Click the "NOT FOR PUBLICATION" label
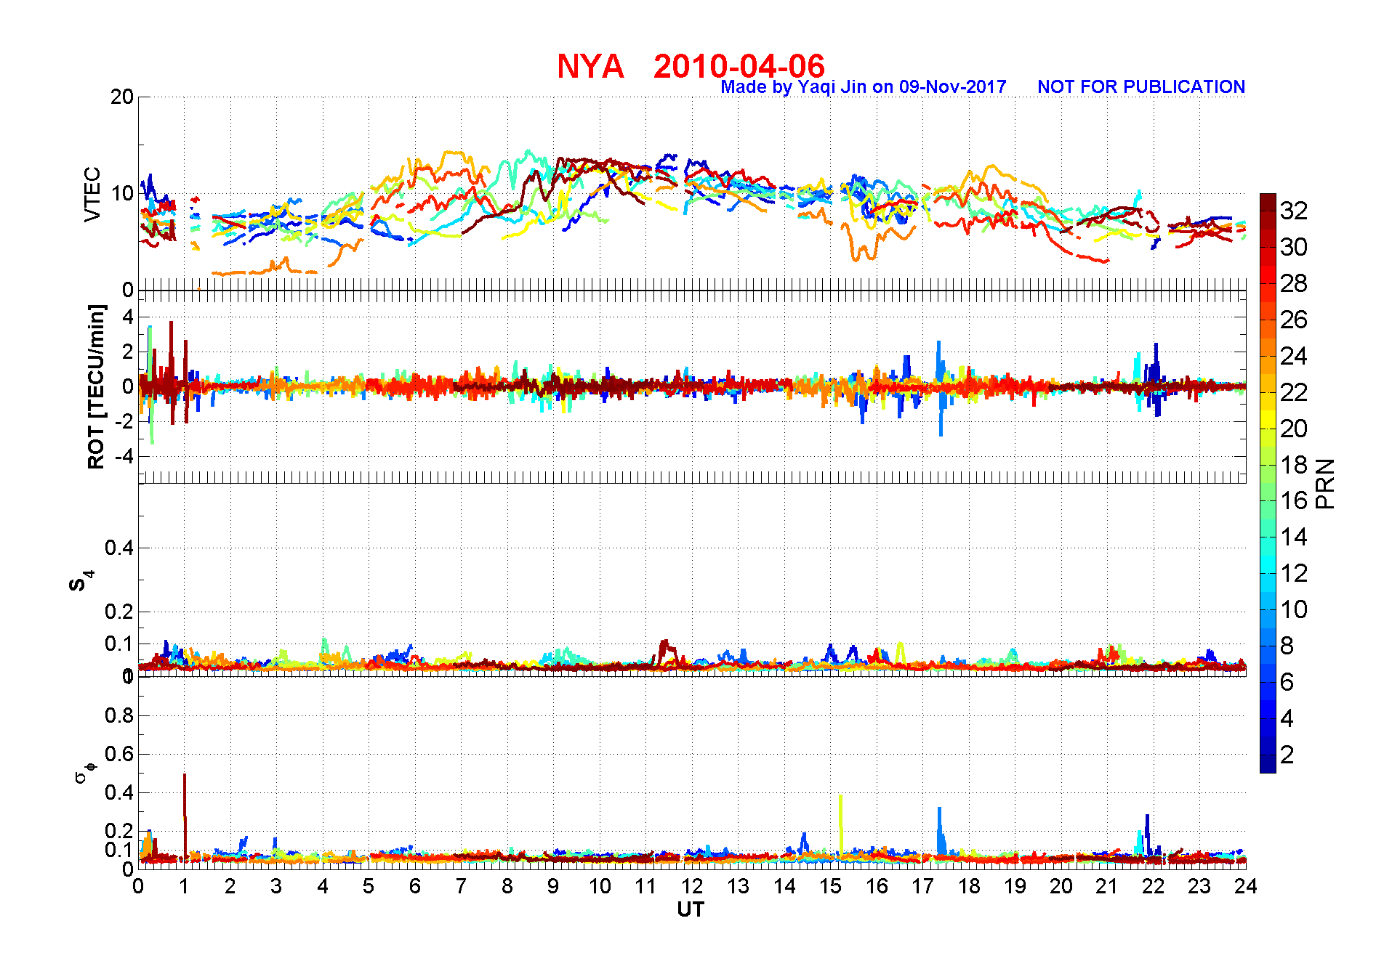The image size is (1384, 966). [1141, 87]
